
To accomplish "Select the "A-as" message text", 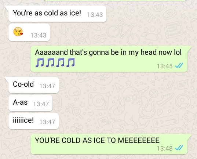I will [x=20, y=102].
